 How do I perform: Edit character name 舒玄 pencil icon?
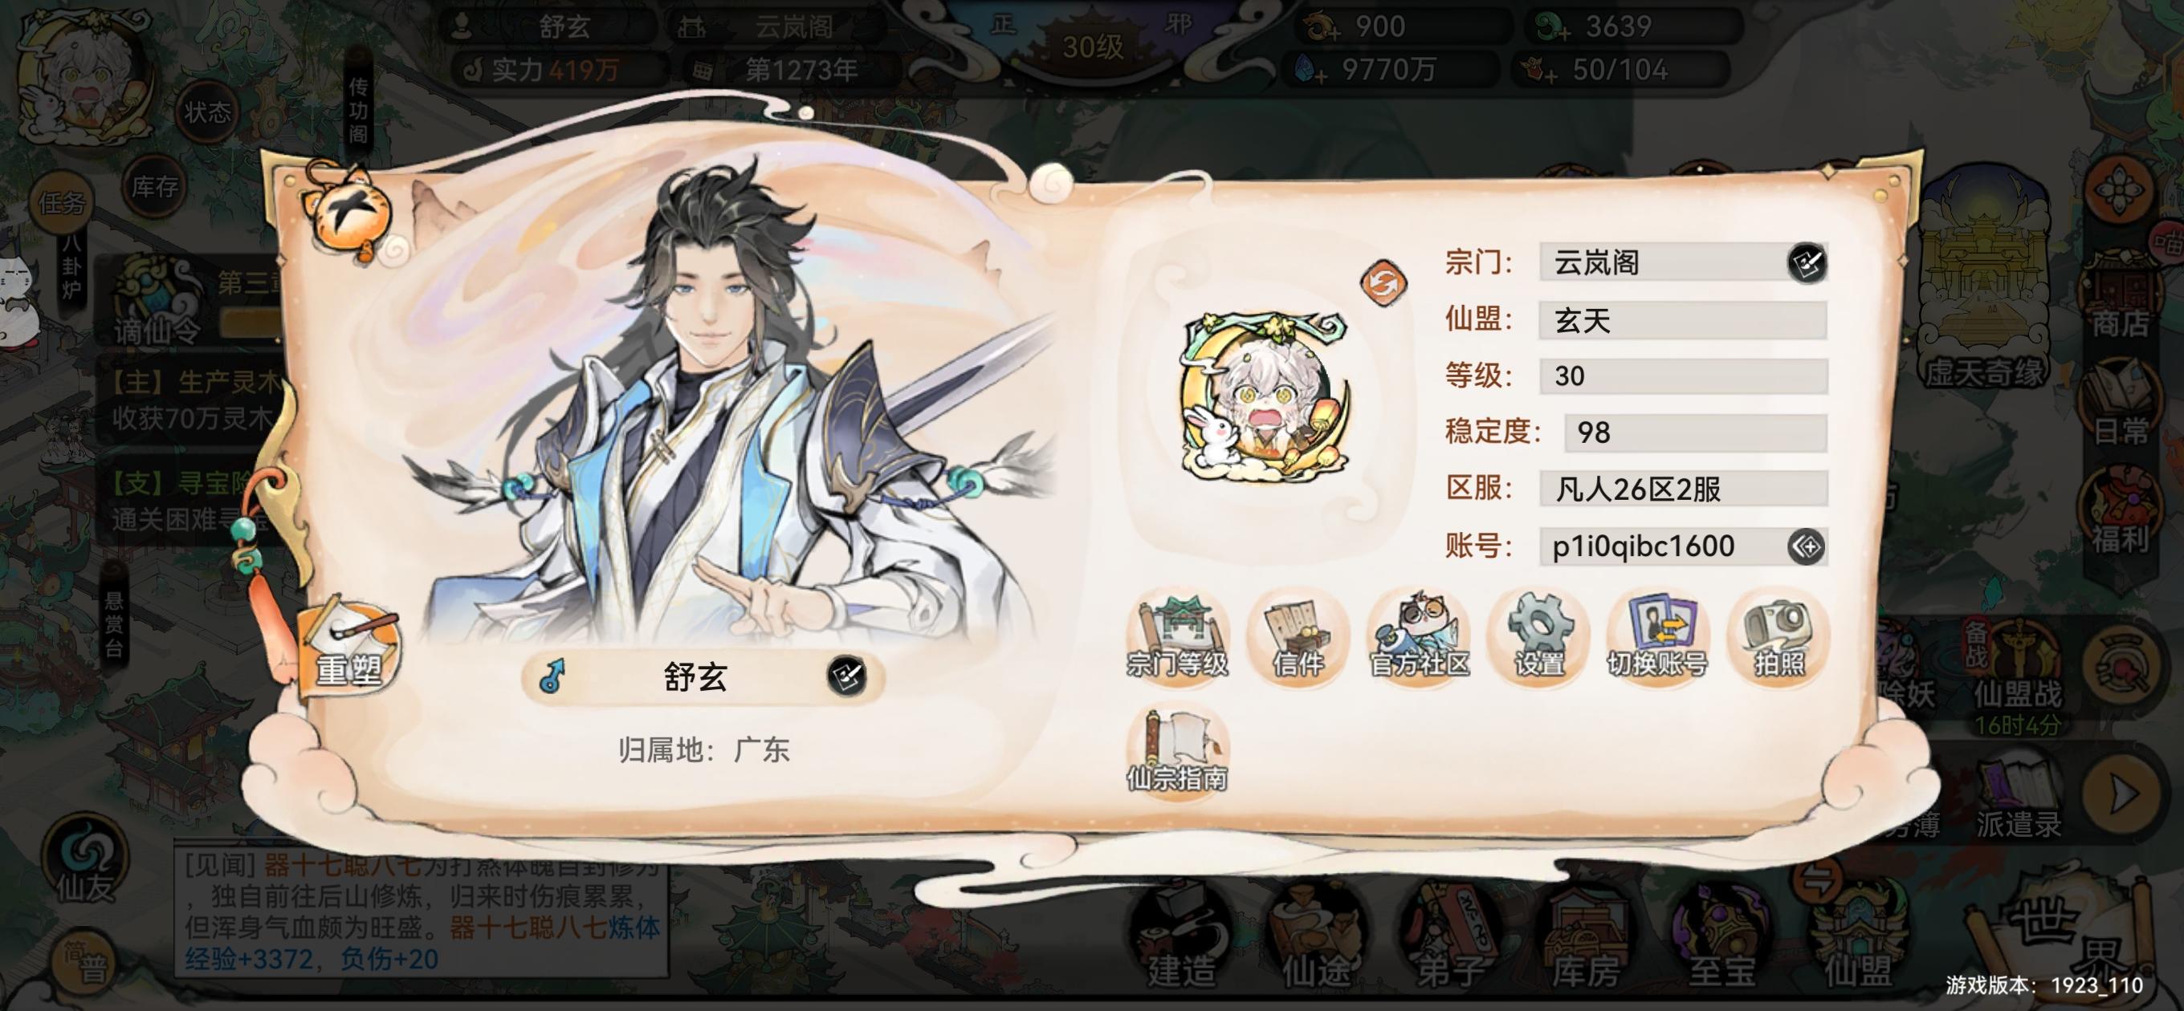(x=846, y=676)
